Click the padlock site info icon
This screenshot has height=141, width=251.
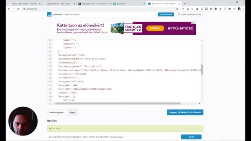24,9
